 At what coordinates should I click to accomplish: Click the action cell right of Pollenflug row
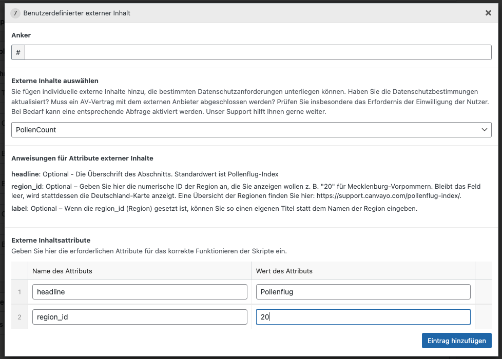pyautogui.click(x=483, y=292)
